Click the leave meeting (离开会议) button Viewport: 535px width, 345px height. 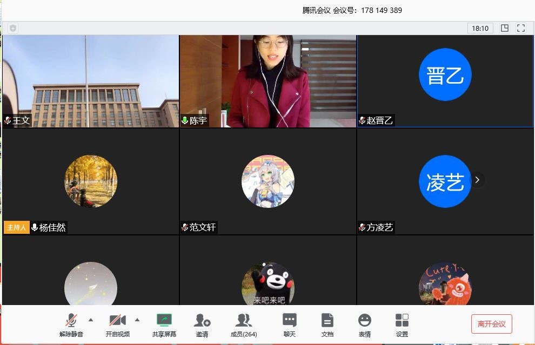pos(491,324)
